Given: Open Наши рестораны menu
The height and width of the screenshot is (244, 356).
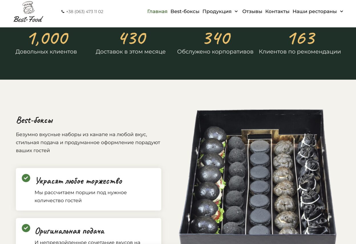Looking at the screenshot, I should (315, 11).
